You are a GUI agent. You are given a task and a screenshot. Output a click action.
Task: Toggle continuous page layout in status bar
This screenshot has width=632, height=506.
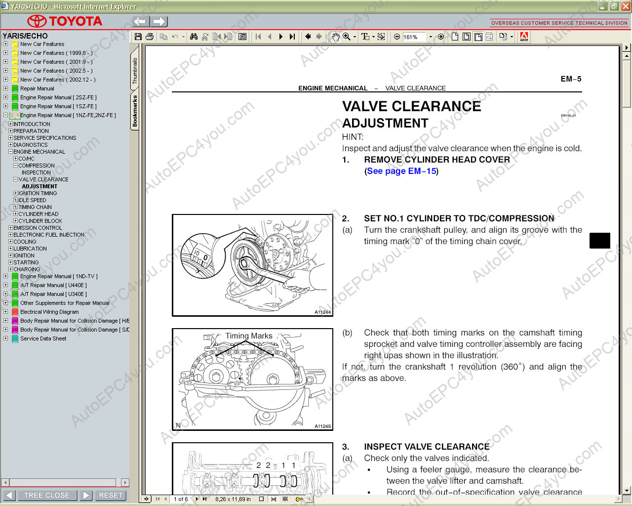point(274,499)
